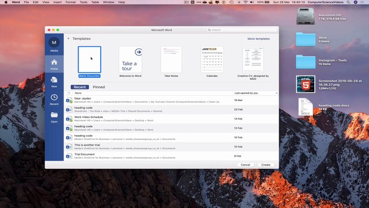Screen dimensions: 369x208
Task: Open the Apple menu
Action: pyautogui.click(x=6, y=2)
